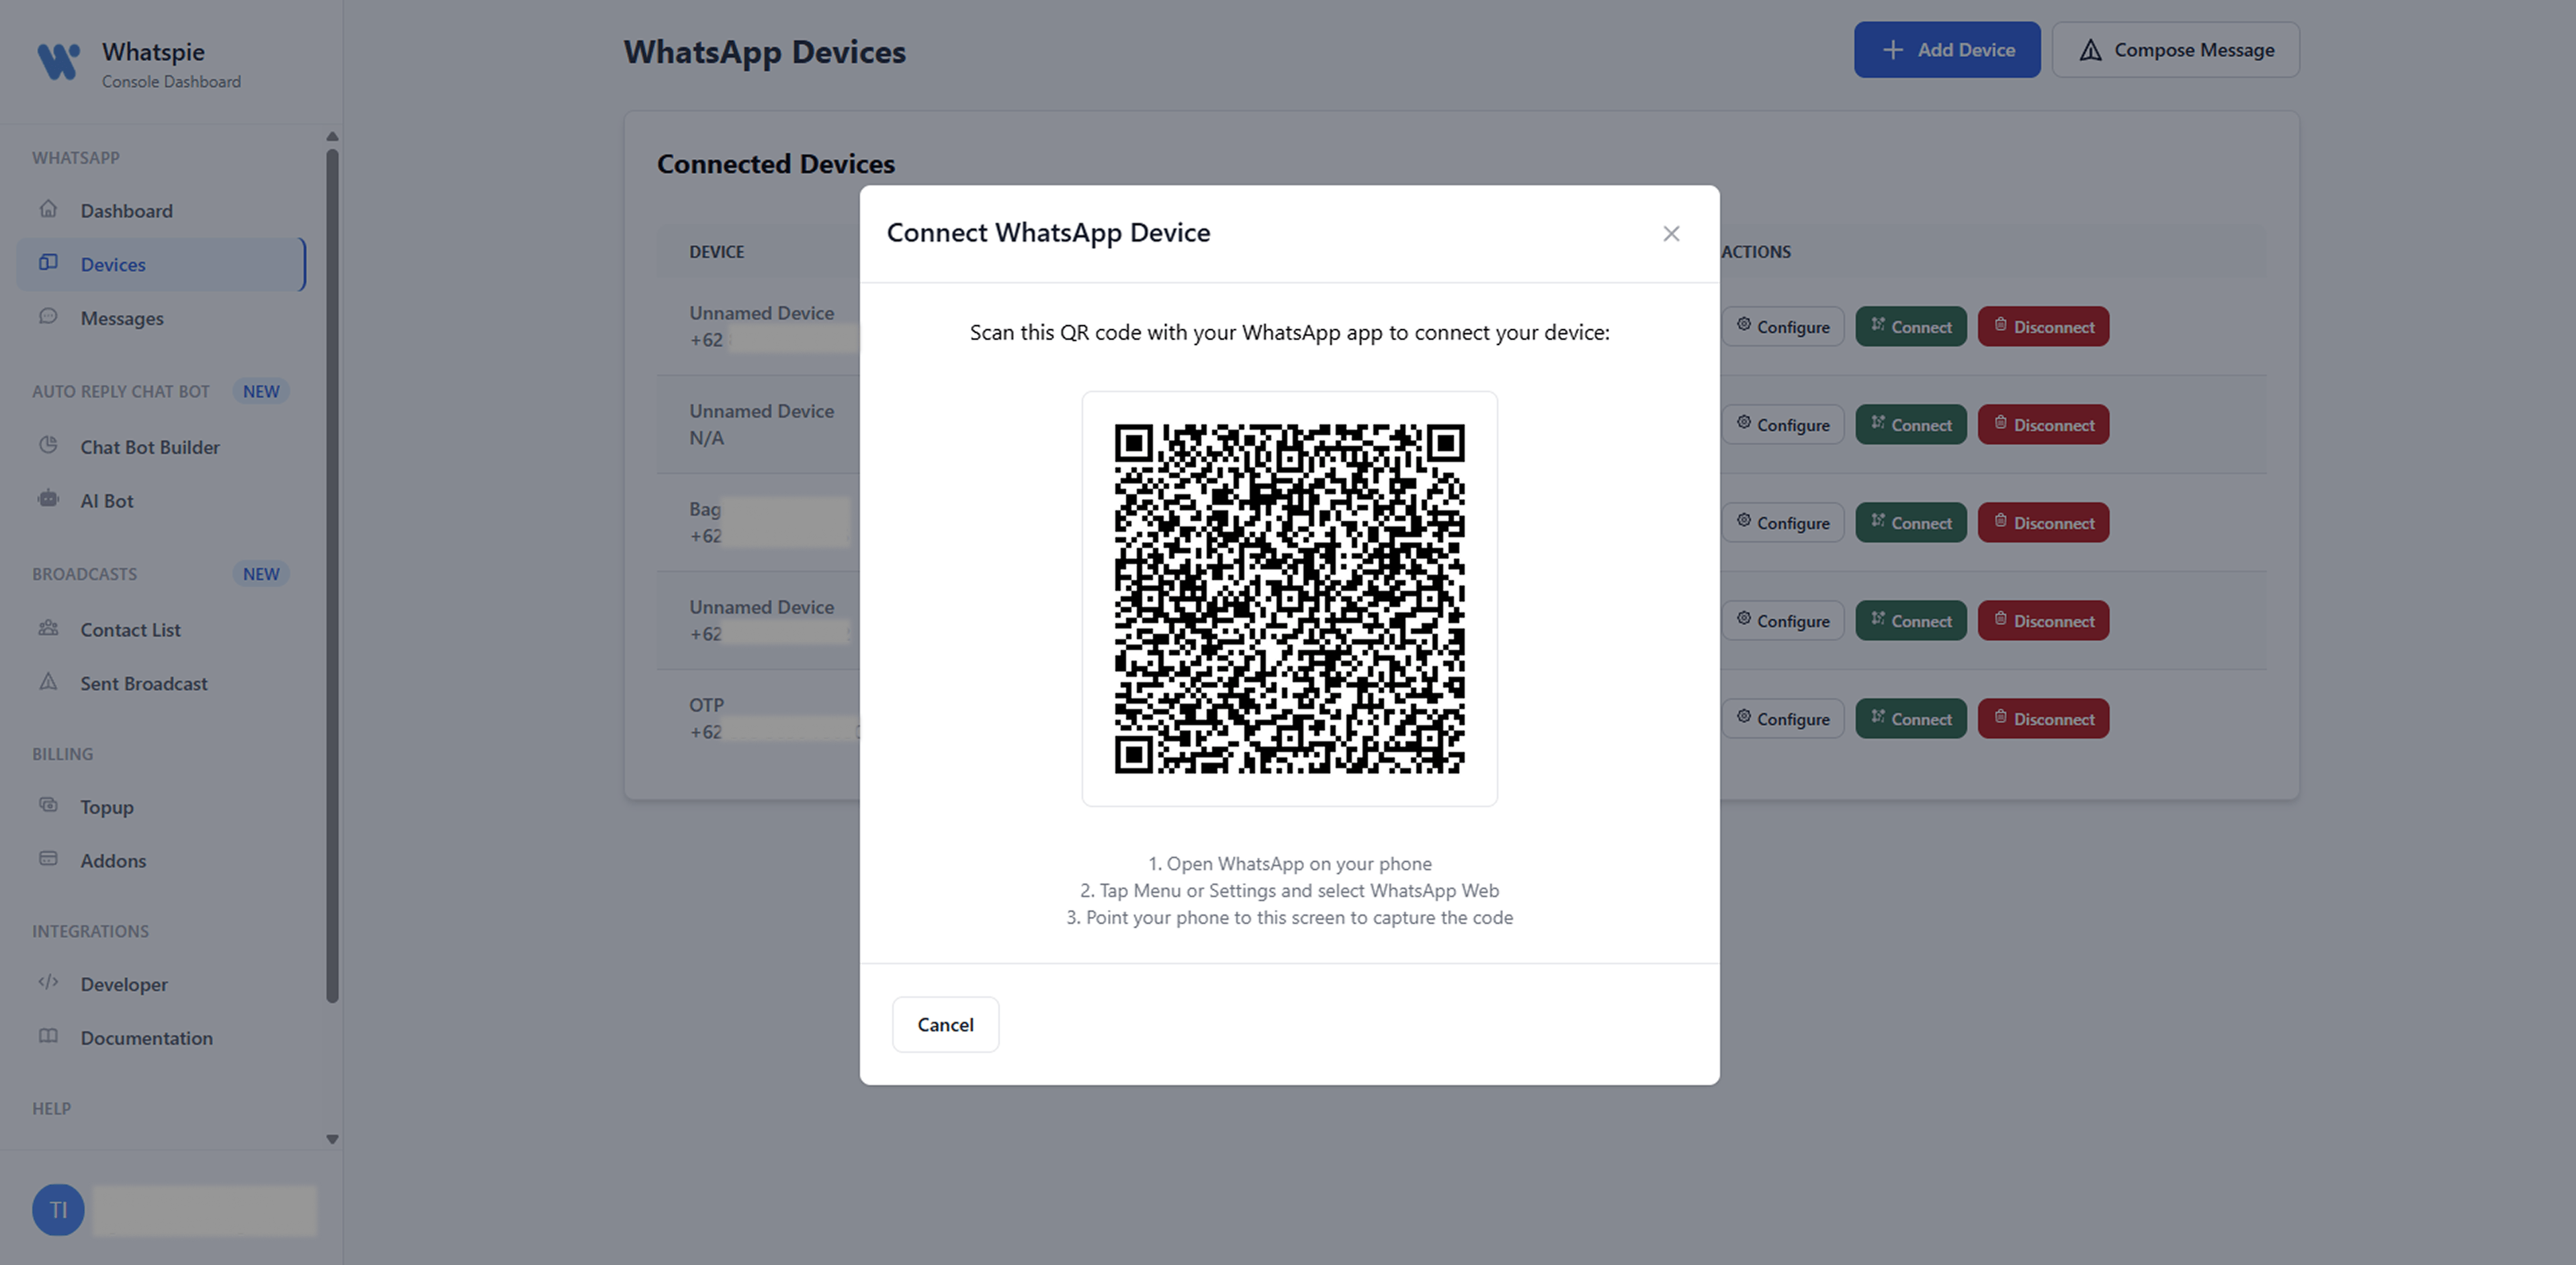Screen dimensions: 2576x1265
Task: Click the sidebar scroll down arrow
Action: coord(332,1139)
